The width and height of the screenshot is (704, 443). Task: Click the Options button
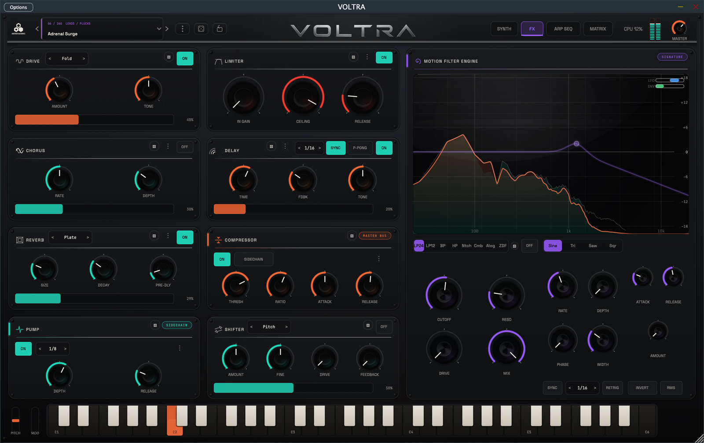tap(18, 7)
